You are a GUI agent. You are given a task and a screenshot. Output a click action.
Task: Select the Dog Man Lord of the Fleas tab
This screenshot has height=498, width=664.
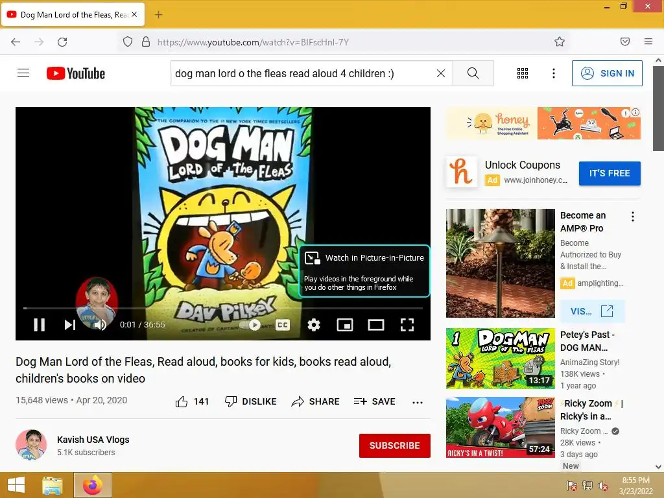click(x=73, y=14)
